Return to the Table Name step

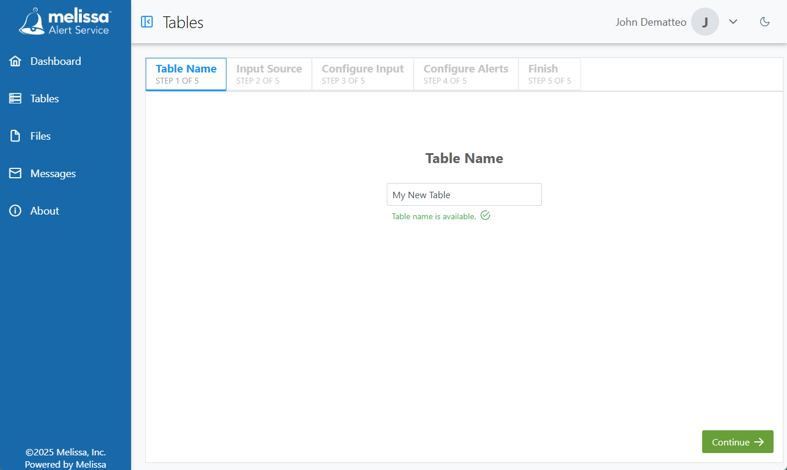pos(185,74)
